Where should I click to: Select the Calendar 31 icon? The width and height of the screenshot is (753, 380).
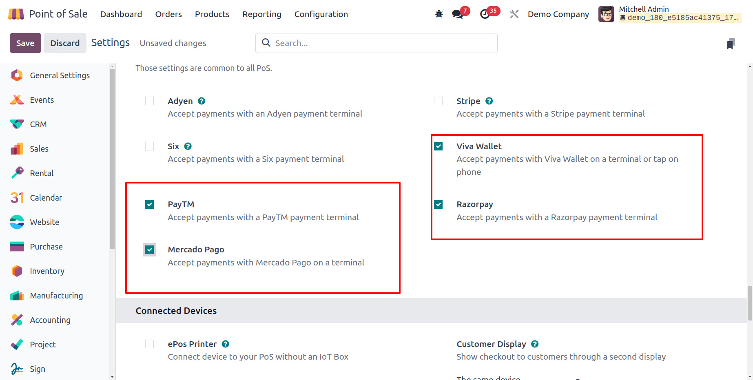pyautogui.click(x=17, y=198)
